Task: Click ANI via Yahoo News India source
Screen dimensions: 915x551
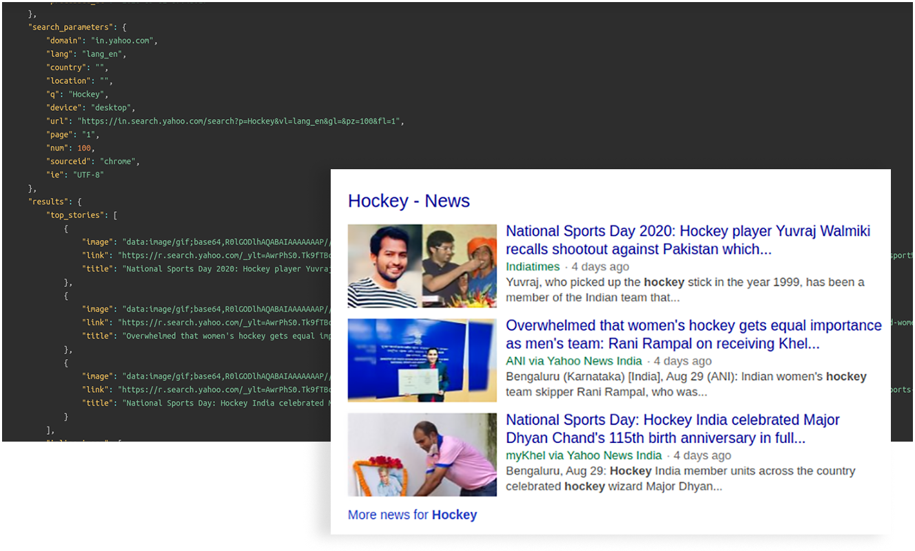Action: 574,360
